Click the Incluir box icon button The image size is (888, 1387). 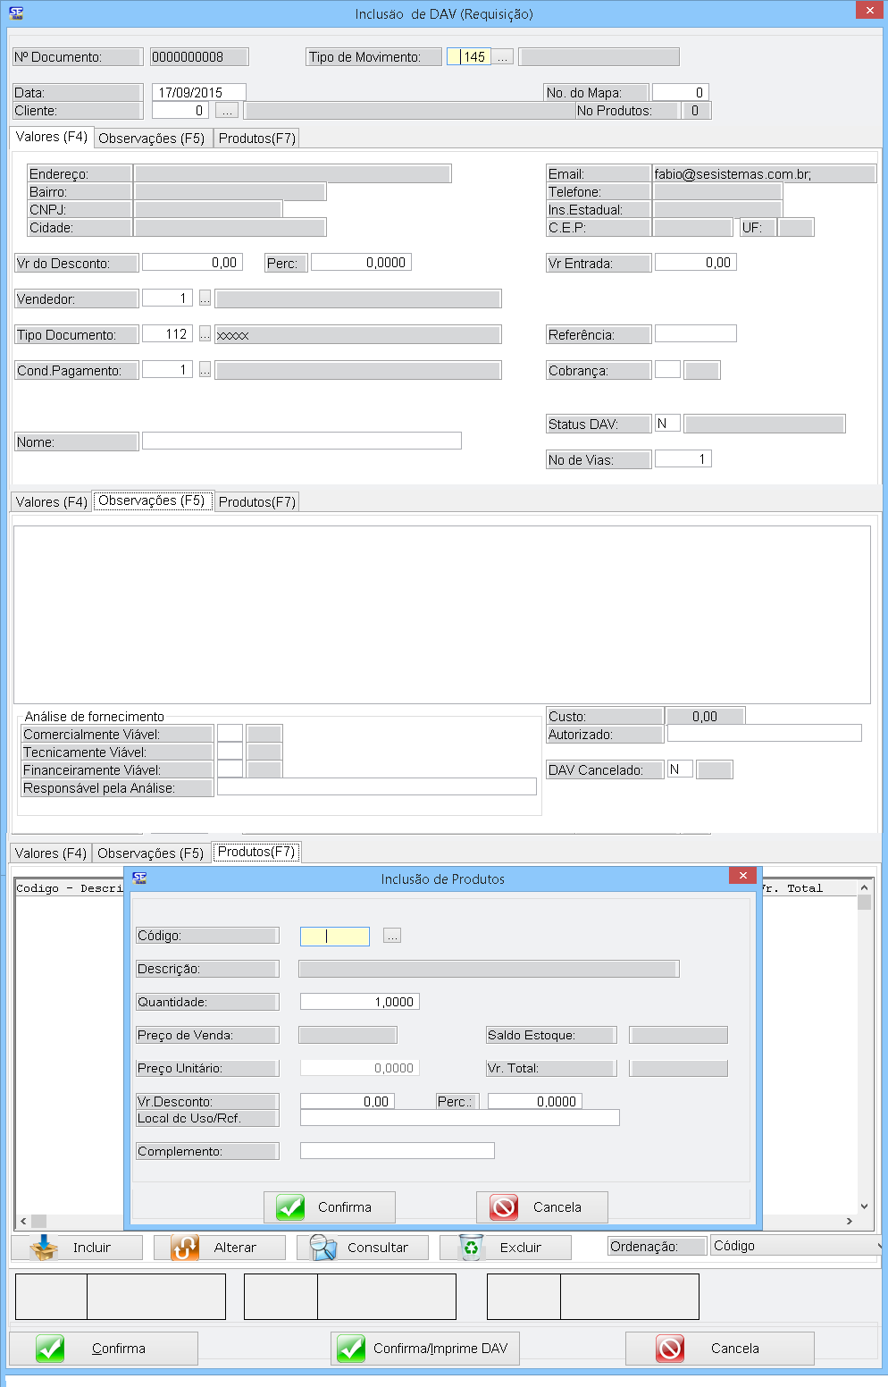pos(44,1248)
